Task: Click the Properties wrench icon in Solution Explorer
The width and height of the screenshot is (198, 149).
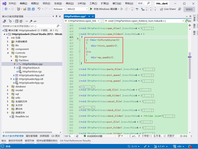Action: coord(31,21)
